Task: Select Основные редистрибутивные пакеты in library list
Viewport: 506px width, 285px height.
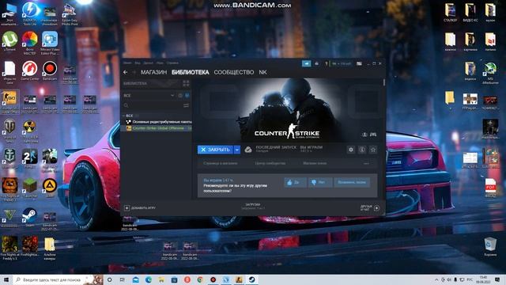Action: coord(159,122)
